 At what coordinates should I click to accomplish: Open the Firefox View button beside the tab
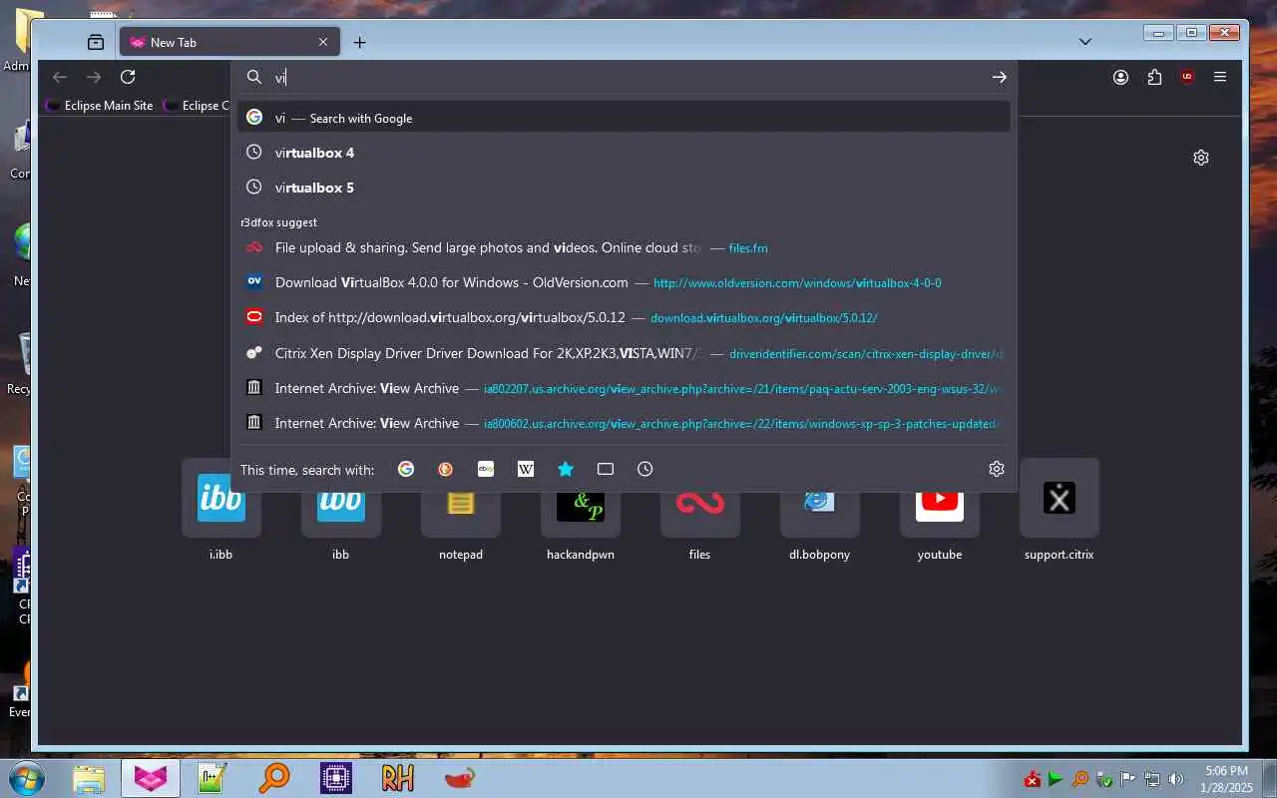pyautogui.click(x=96, y=42)
